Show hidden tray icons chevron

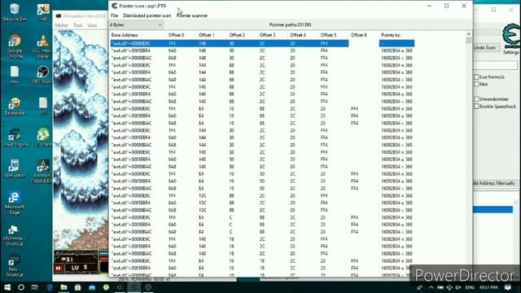pos(431,287)
